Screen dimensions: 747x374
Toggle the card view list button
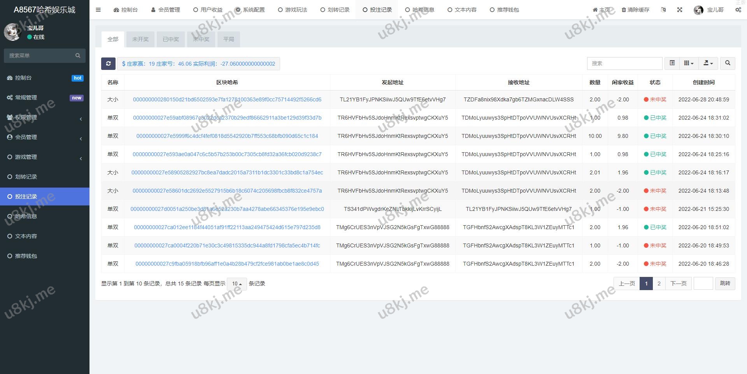point(672,63)
